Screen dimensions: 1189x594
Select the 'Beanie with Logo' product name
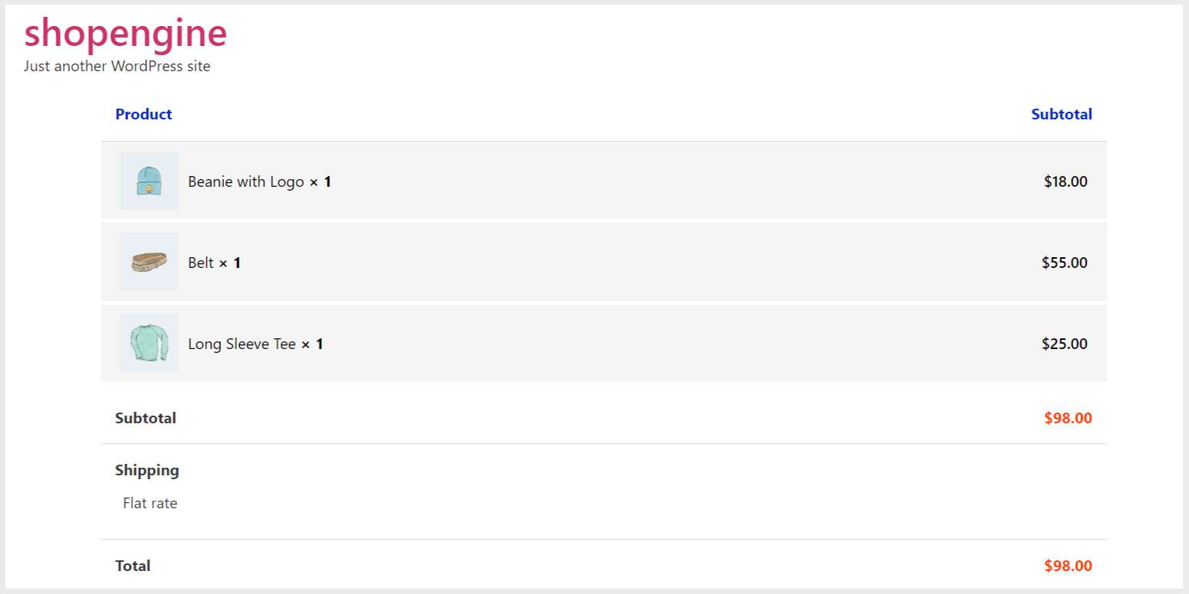pyautogui.click(x=246, y=181)
